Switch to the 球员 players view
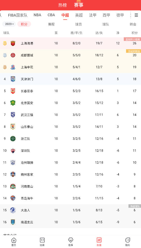141x248 pixels. [78, 24]
